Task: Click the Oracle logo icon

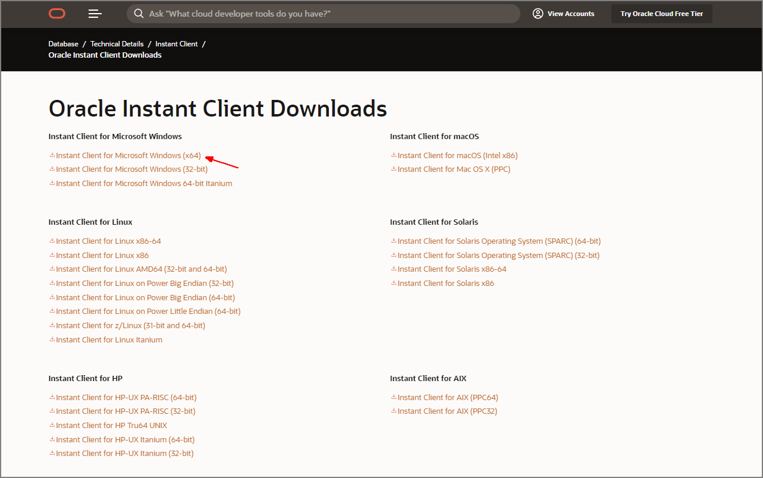Action: [x=57, y=14]
